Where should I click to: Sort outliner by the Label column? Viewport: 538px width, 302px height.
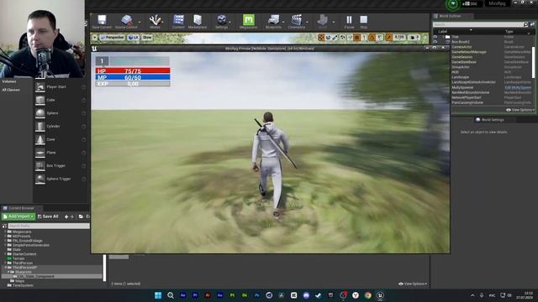443,31
